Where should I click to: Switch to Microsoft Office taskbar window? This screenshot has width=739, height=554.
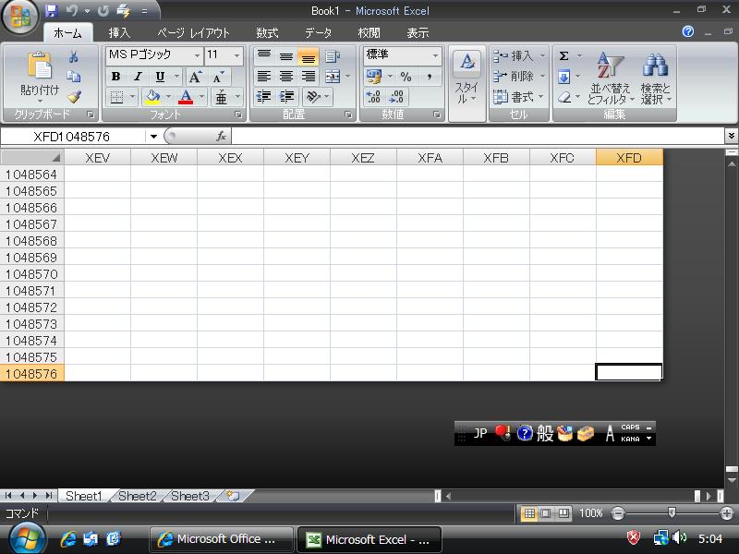click(x=222, y=539)
